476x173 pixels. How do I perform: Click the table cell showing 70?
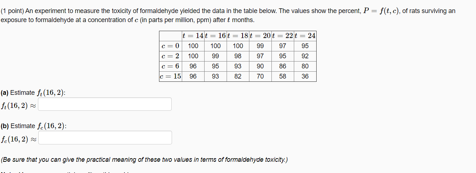click(261, 76)
